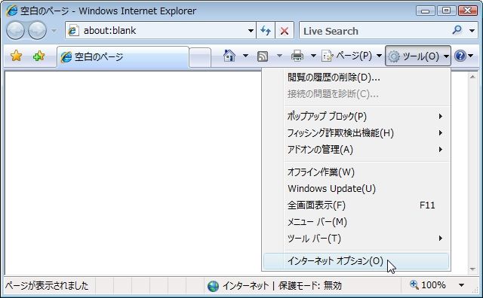Click the Internet zone globe icon
This screenshot has width=483, height=298.
coord(213,286)
